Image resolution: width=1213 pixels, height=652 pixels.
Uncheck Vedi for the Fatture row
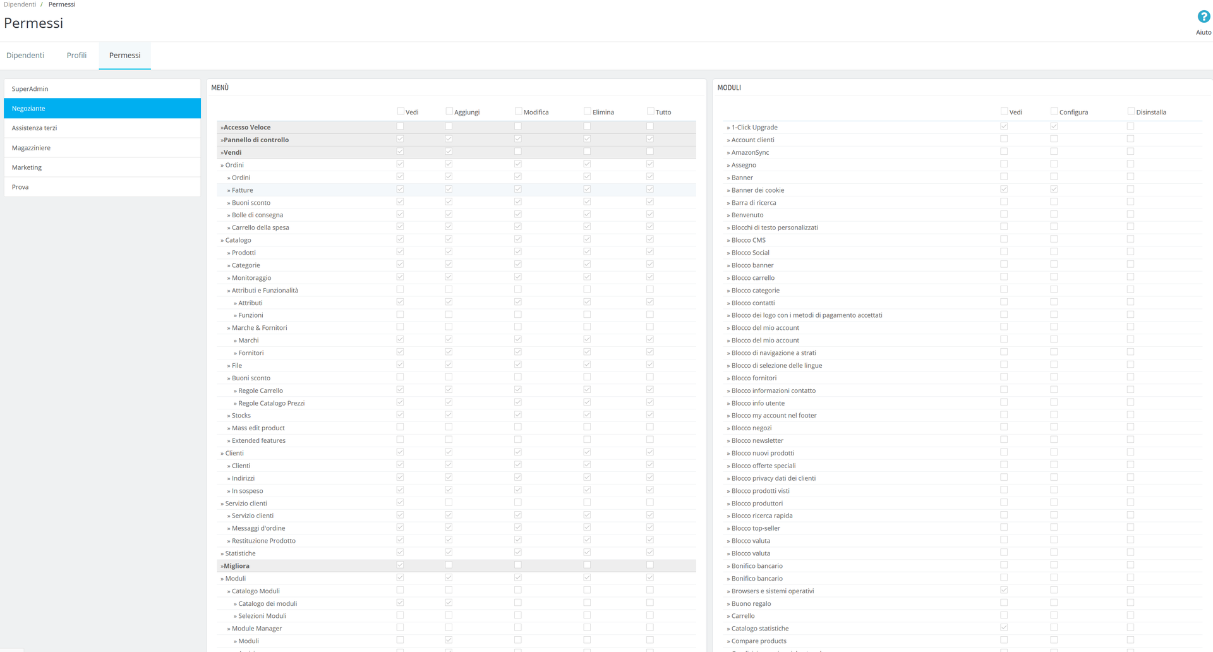pos(400,189)
